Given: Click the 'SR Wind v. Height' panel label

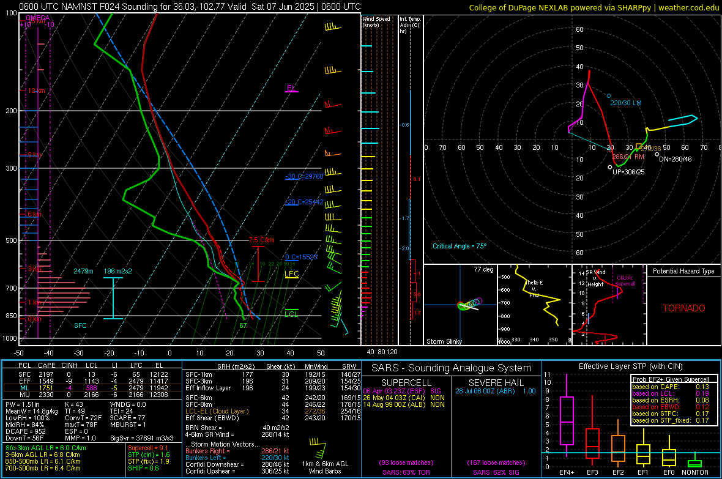Looking at the screenshot, I should click(596, 278).
